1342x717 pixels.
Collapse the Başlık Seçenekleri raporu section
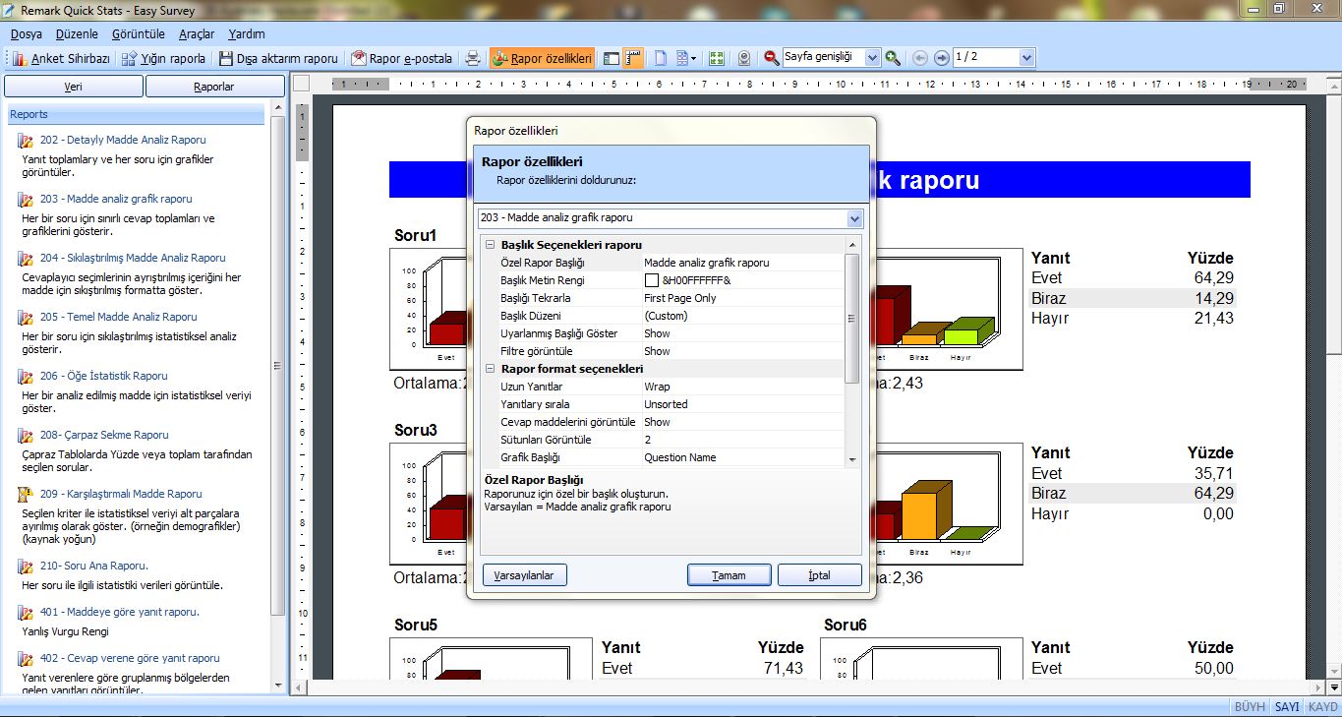490,245
